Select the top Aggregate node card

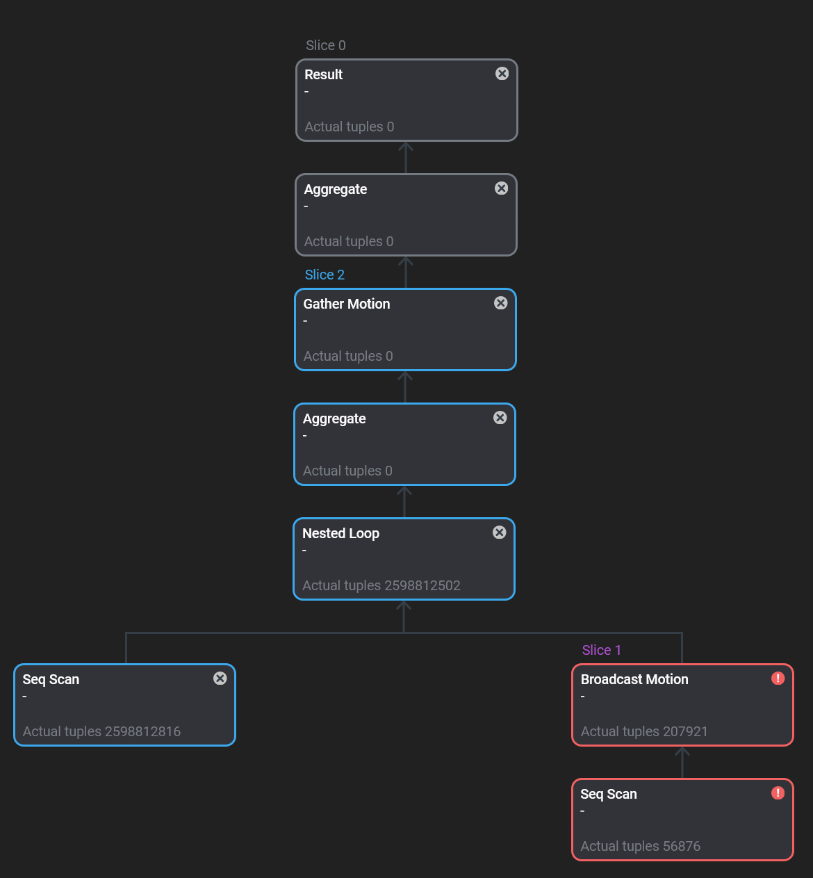[406, 215]
